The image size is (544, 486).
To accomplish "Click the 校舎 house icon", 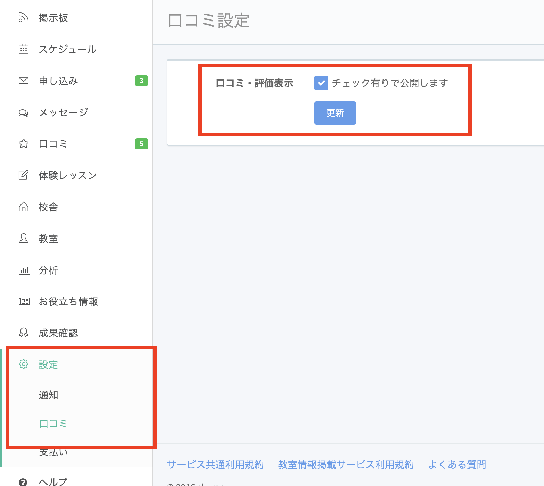I will click(23, 207).
